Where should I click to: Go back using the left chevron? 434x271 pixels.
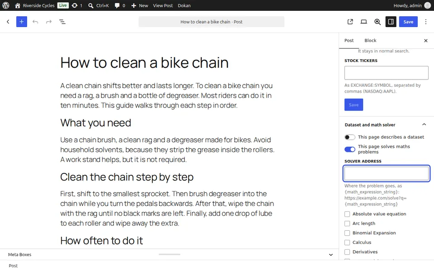click(8, 22)
